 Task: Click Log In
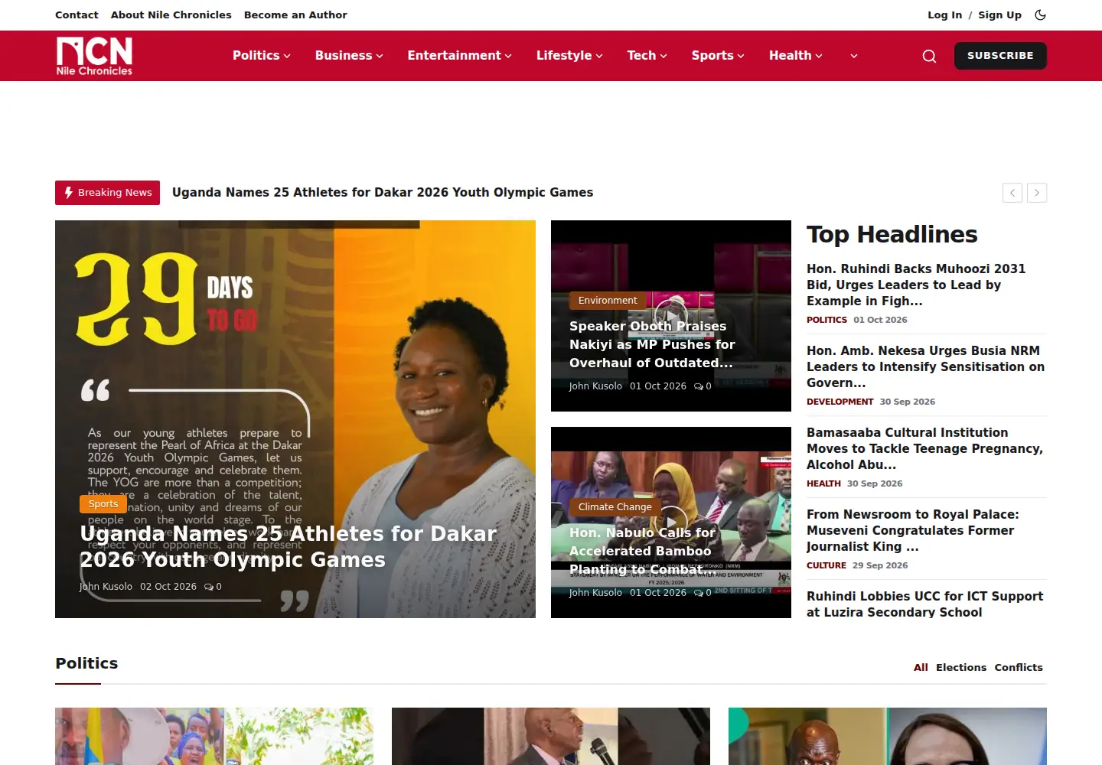(944, 15)
